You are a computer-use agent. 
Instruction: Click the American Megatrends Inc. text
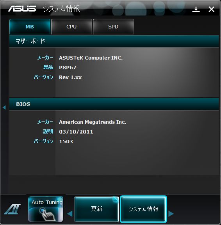click(93, 122)
